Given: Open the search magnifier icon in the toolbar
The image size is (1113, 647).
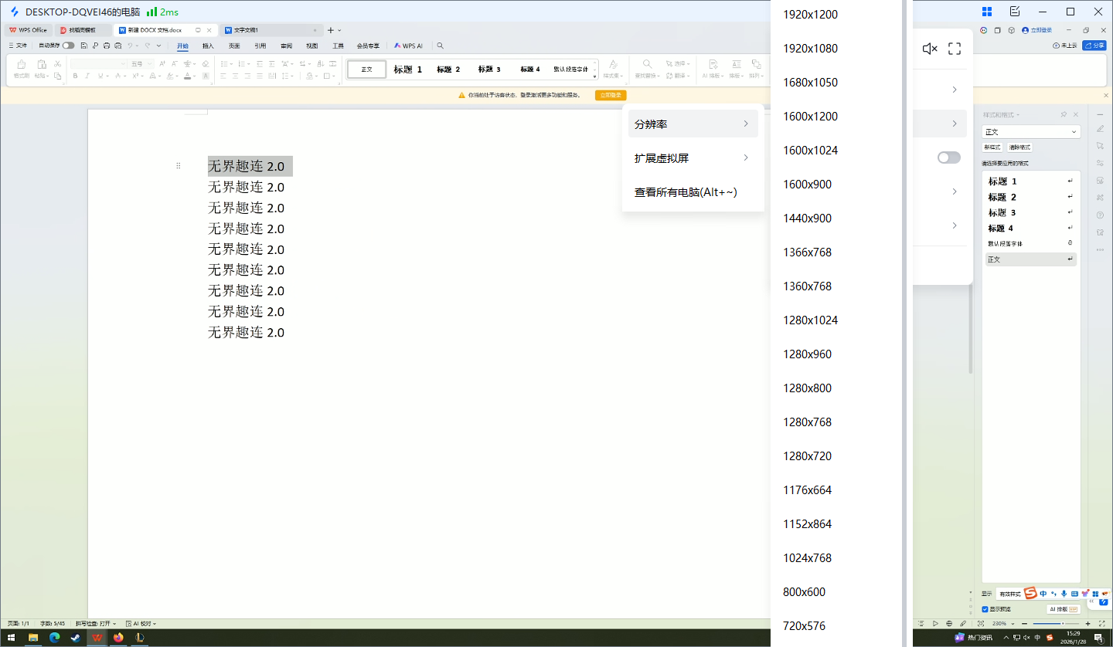Looking at the screenshot, I should (440, 46).
